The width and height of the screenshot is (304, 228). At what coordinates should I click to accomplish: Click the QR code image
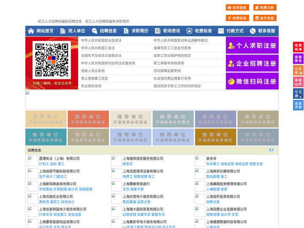coord(52,60)
